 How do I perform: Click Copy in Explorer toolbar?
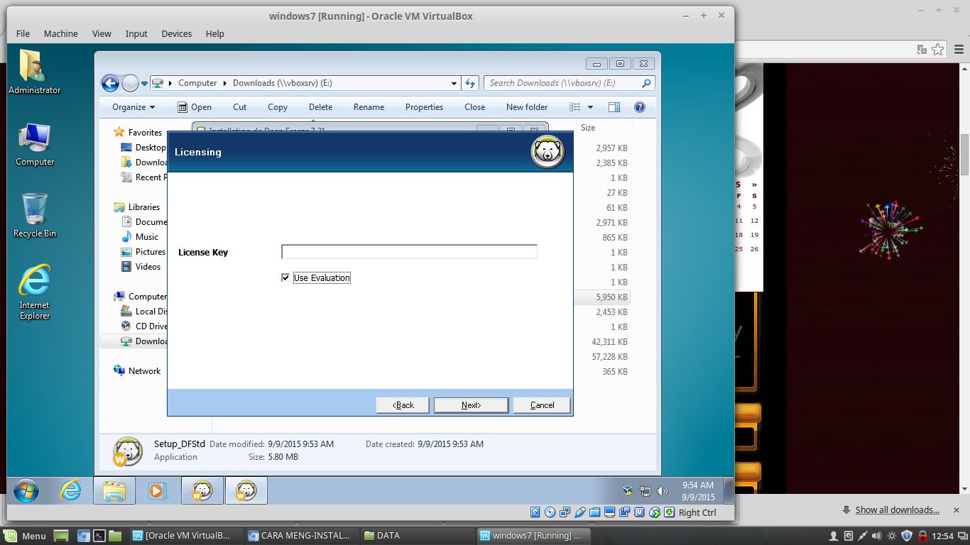pos(278,107)
